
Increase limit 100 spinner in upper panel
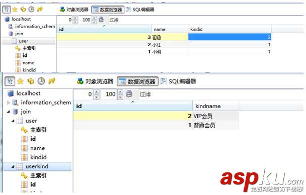(94, 18)
